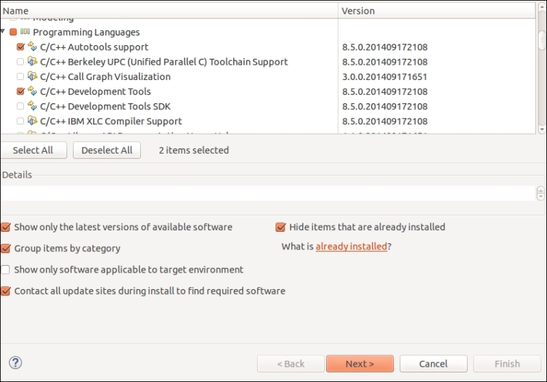Click the IBM XLC Compiler Support icon
The image size is (547, 382).
click(32, 120)
